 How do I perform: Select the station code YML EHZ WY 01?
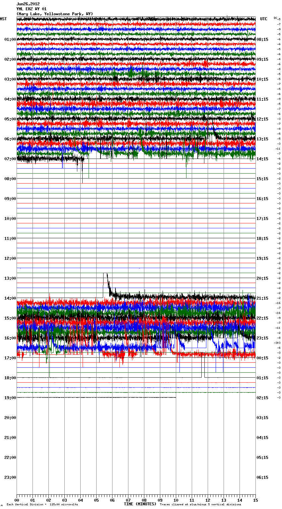click(32, 9)
